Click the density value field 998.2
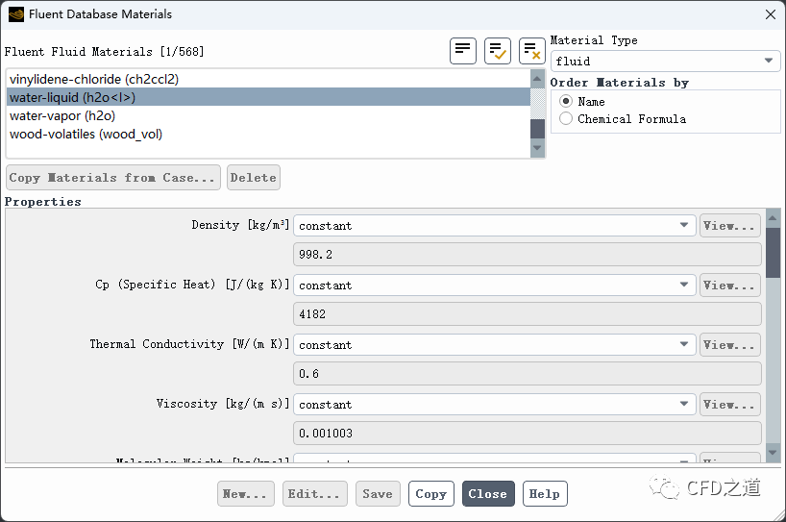The height and width of the screenshot is (522, 786). coord(528,255)
